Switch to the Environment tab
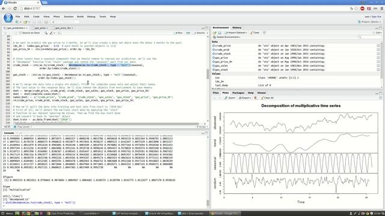Viewport: 385px width, 216px height. coord(221,28)
